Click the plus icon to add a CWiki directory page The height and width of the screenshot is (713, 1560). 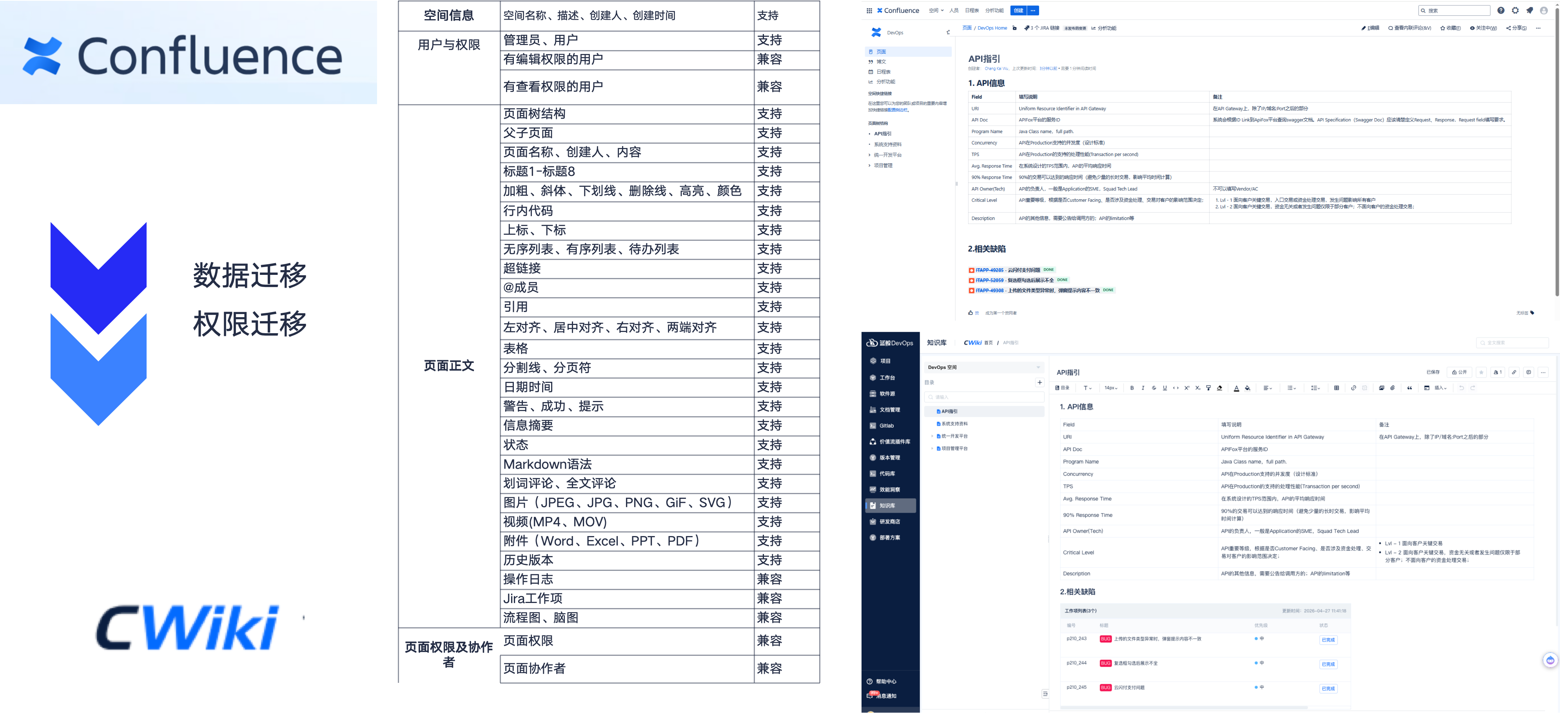[x=1040, y=382]
